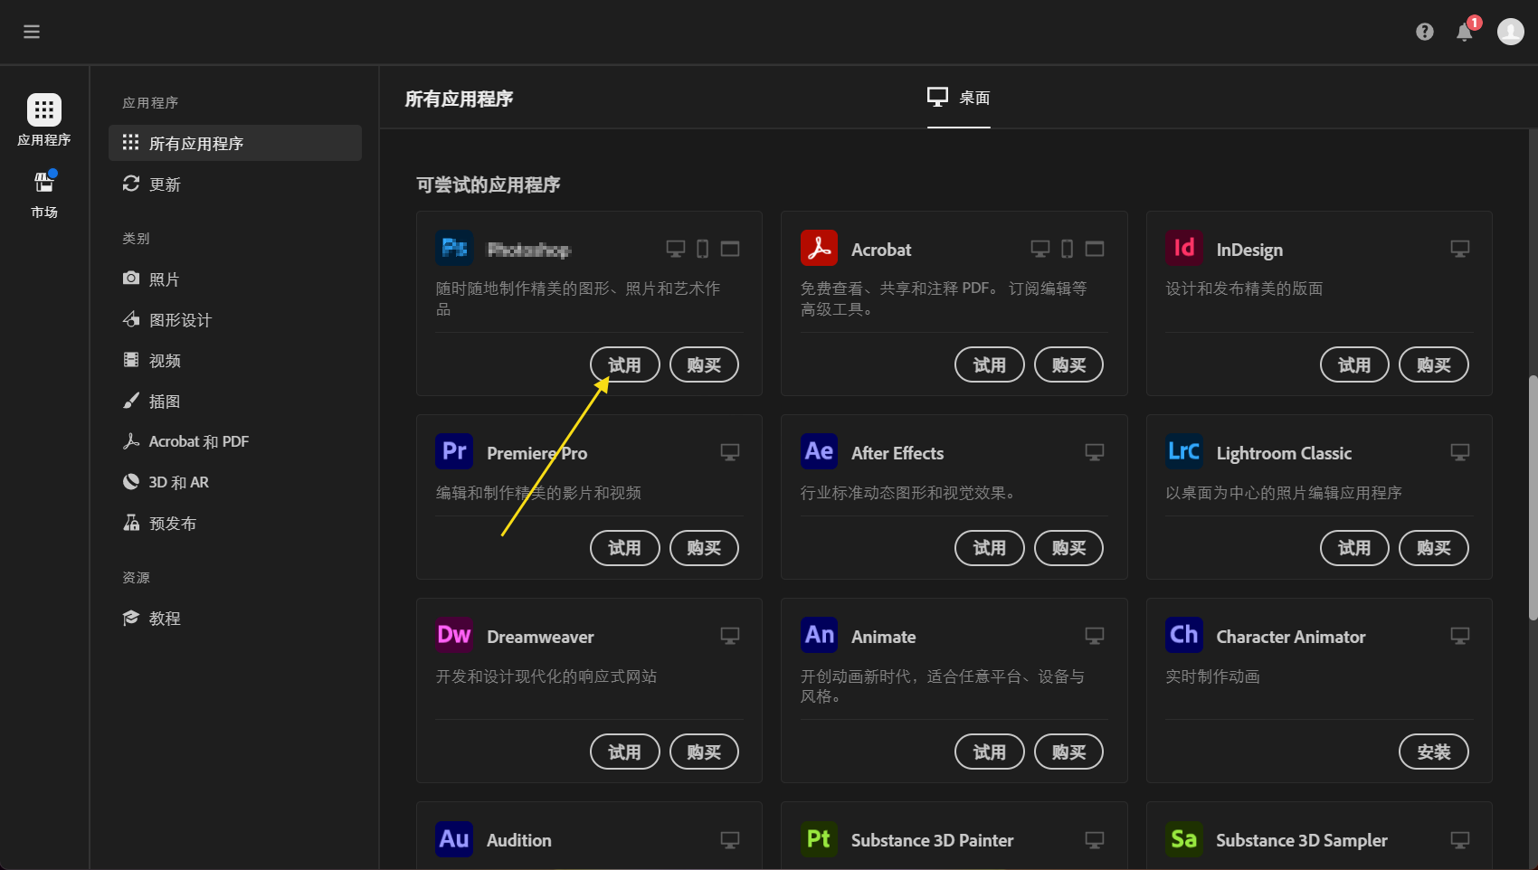Select the 3D 和 AR category
1538x870 pixels.
[178, 482]
